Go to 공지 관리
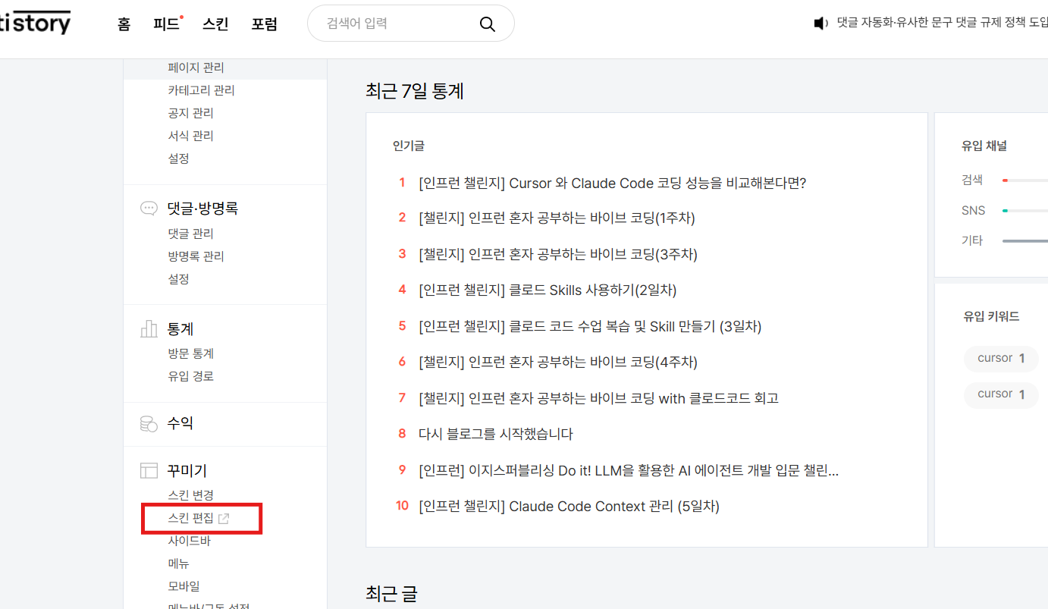Image resolution: width=1048 pixels, height=609 pixels. pos(190,113)
